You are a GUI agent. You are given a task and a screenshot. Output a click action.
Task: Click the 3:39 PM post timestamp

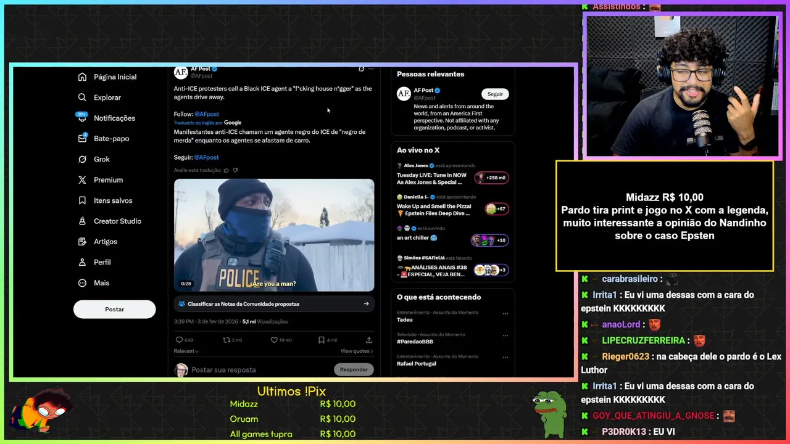(x=206, y=321)
